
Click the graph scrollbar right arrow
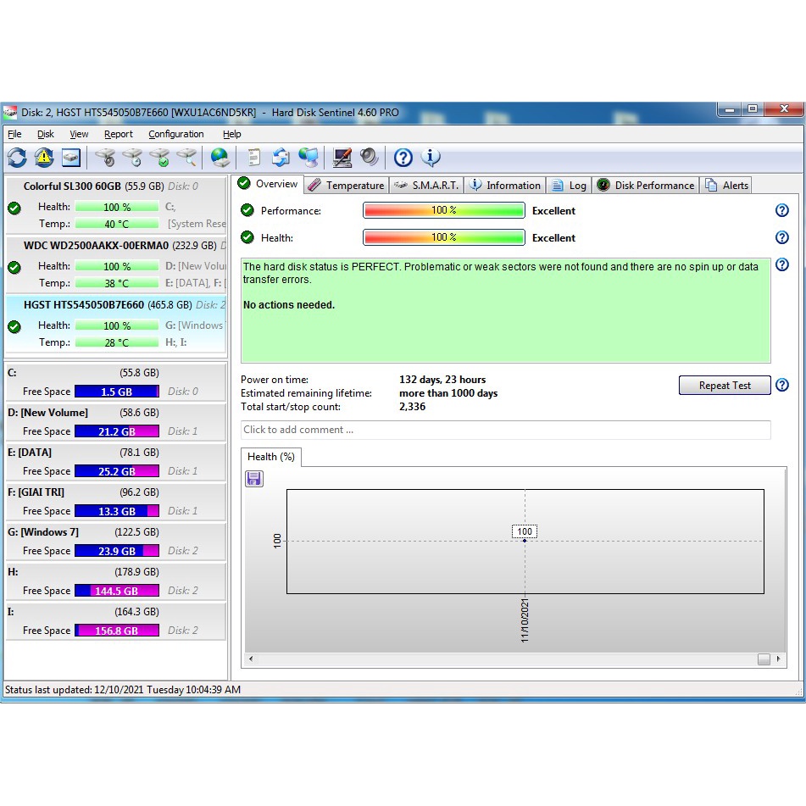[779, 659]
